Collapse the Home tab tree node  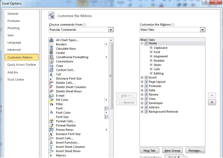click(142, 44)
